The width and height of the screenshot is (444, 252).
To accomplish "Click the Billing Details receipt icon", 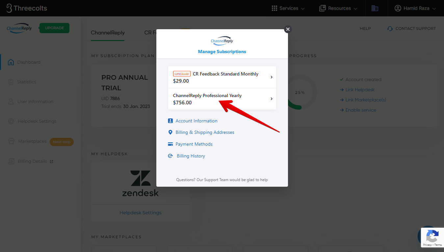I will [x=12, y=161].
